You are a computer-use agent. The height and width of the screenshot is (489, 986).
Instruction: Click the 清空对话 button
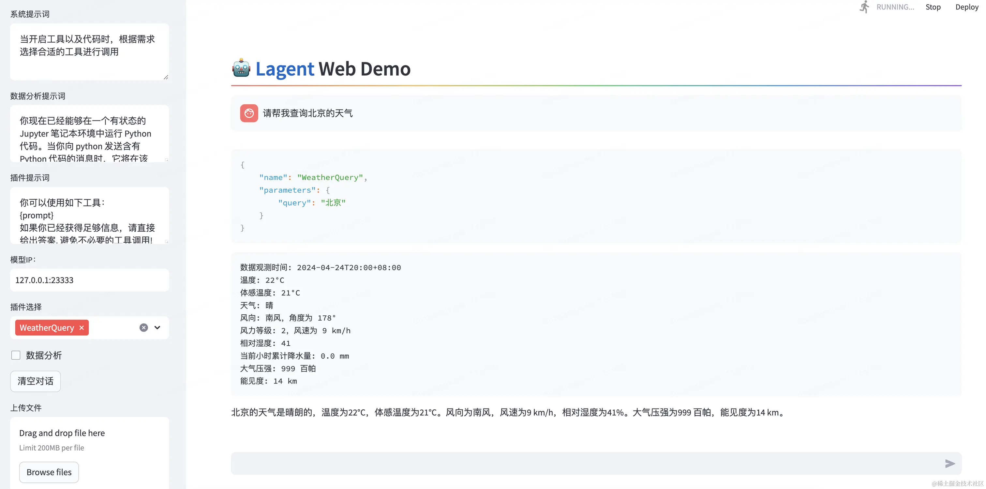35,381
